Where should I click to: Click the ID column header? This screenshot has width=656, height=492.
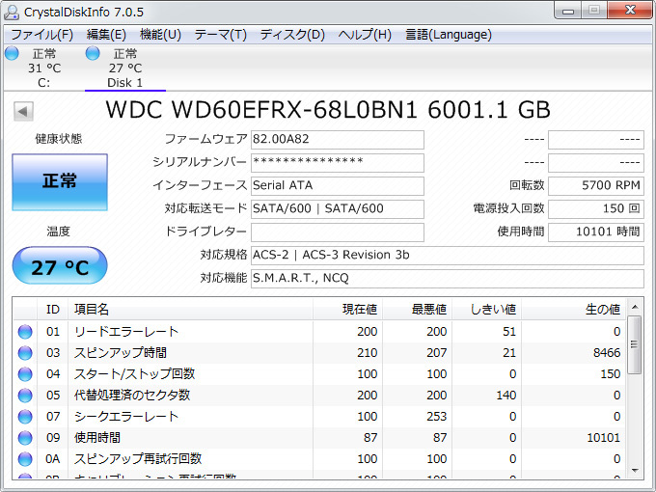53,310
